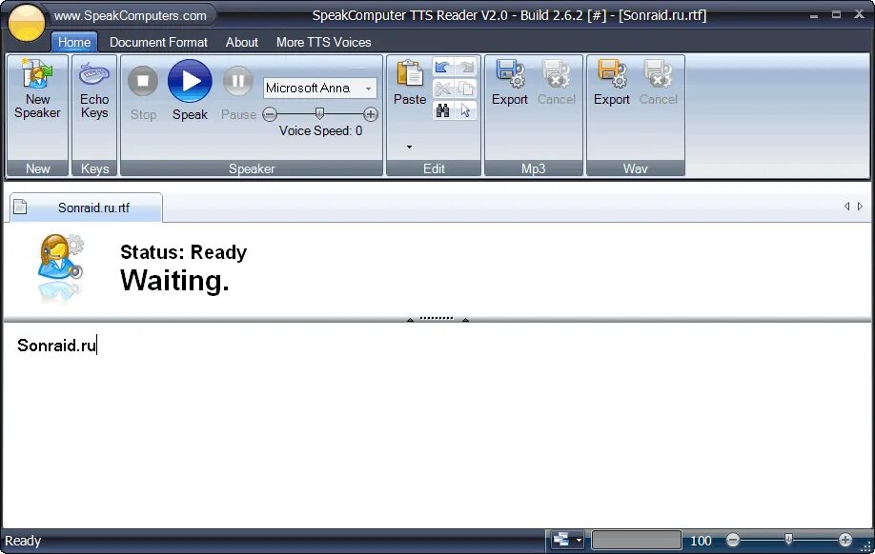Viewport: 875px width, 554px height.
Task: Zoom out with status bar minus button
Action: [733, 540]
